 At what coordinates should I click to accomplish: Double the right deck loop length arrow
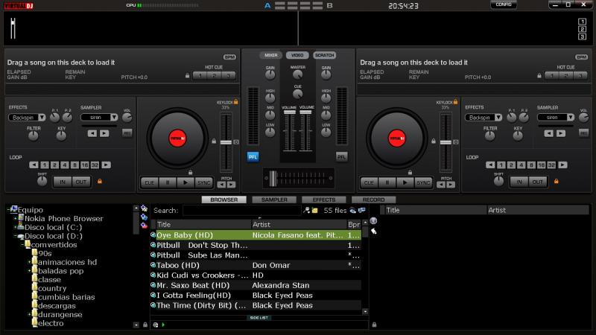pyautogui.click(x=563, y=165)
